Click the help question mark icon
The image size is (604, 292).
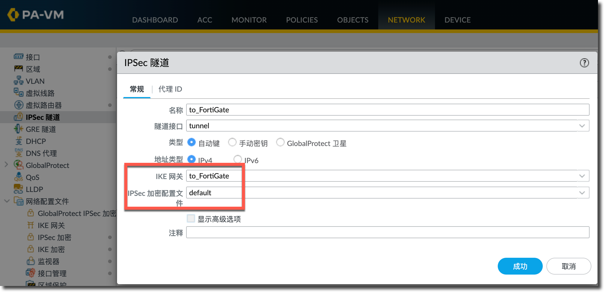click(584, 63)
